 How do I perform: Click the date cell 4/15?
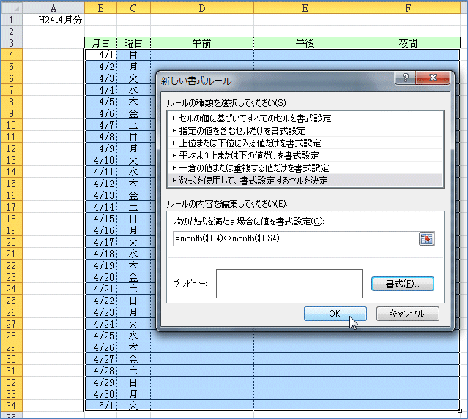(100, 219)
